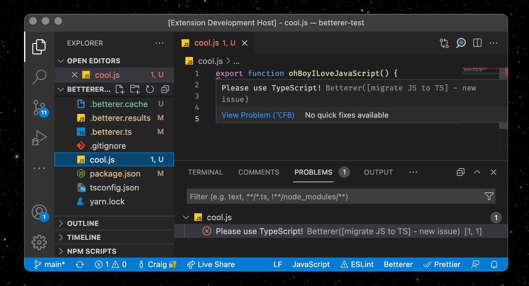
Task: Open the notifications bell in status bar
Action: coord(494,264)
